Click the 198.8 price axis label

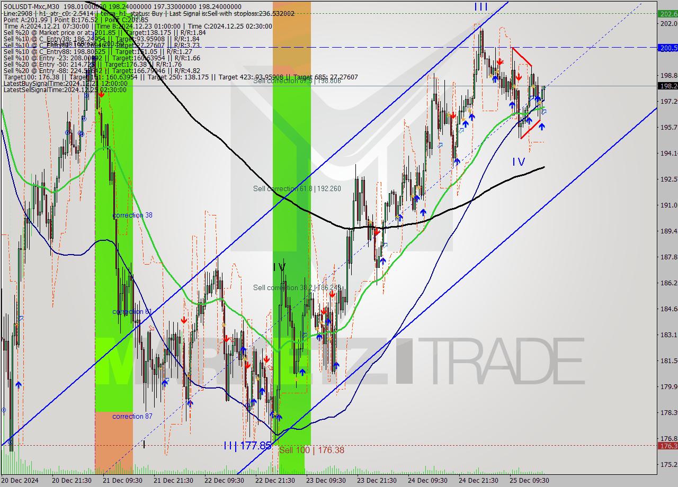point(668,75)
